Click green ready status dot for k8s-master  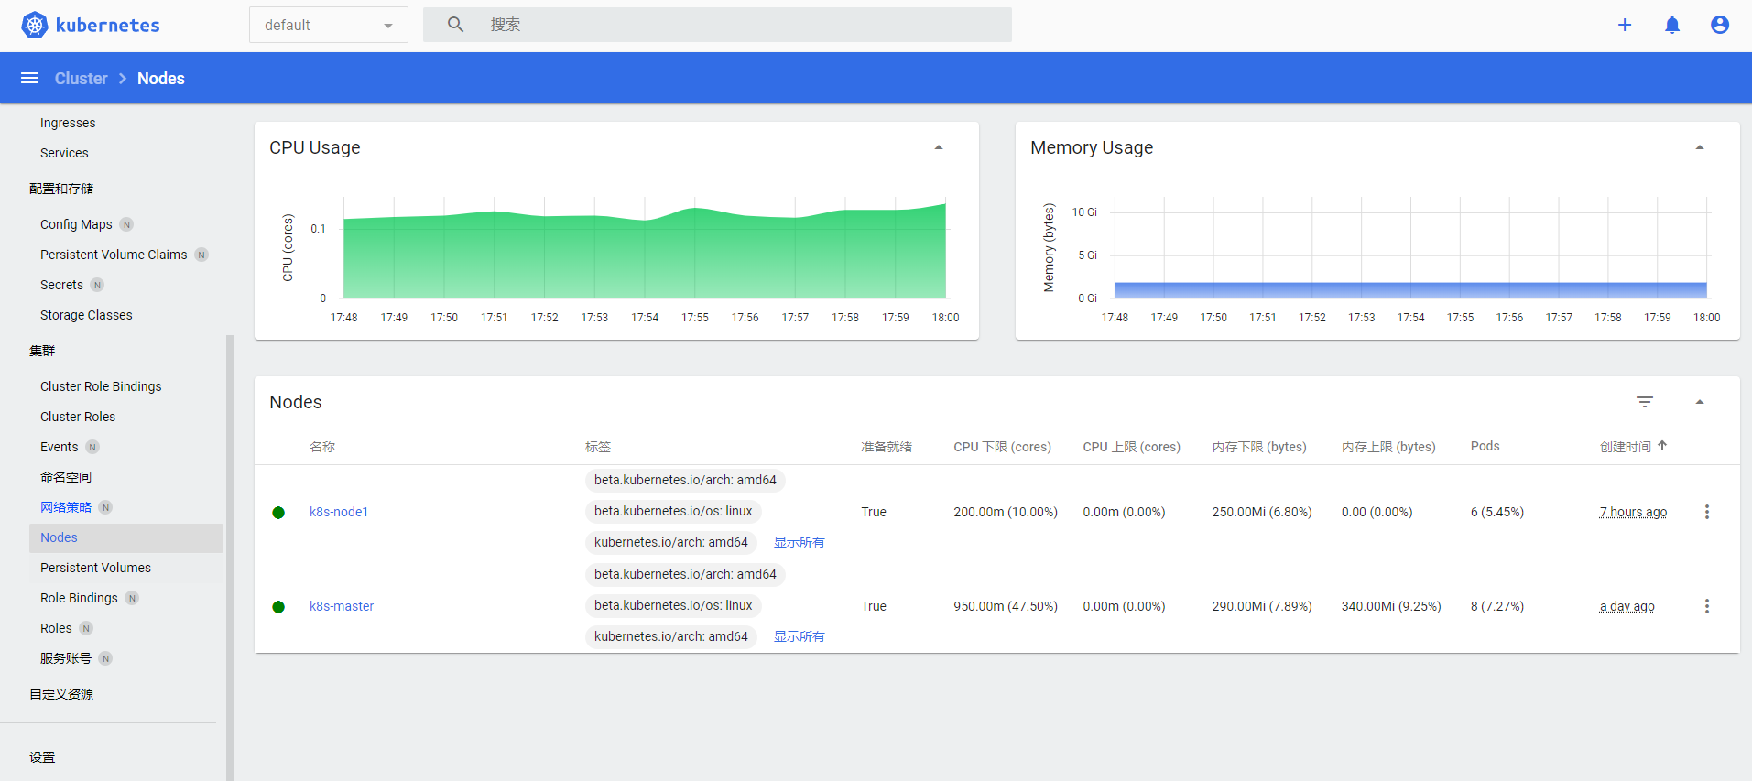click(278, 607)
